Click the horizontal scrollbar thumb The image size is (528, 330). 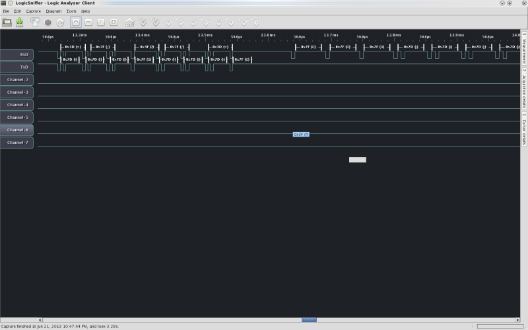(309, 320)
